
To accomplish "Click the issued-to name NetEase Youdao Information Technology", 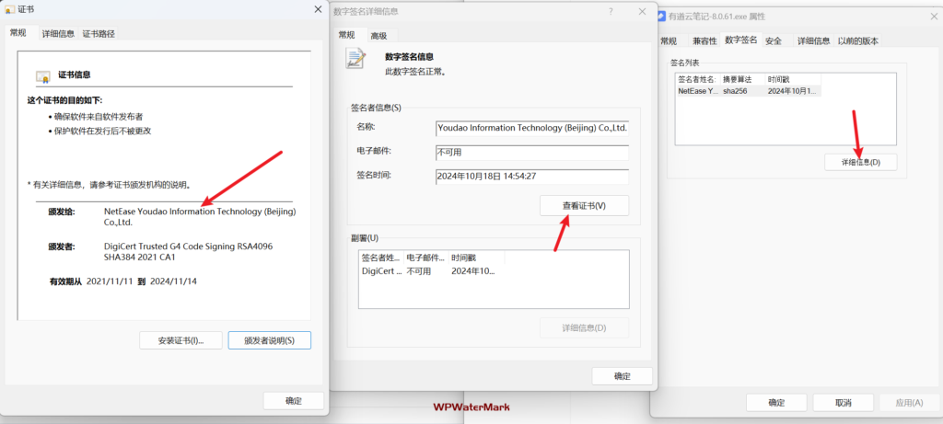I will pyautogui.click(x=200, y=217).
